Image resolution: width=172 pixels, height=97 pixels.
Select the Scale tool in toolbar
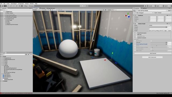(11, 6)
